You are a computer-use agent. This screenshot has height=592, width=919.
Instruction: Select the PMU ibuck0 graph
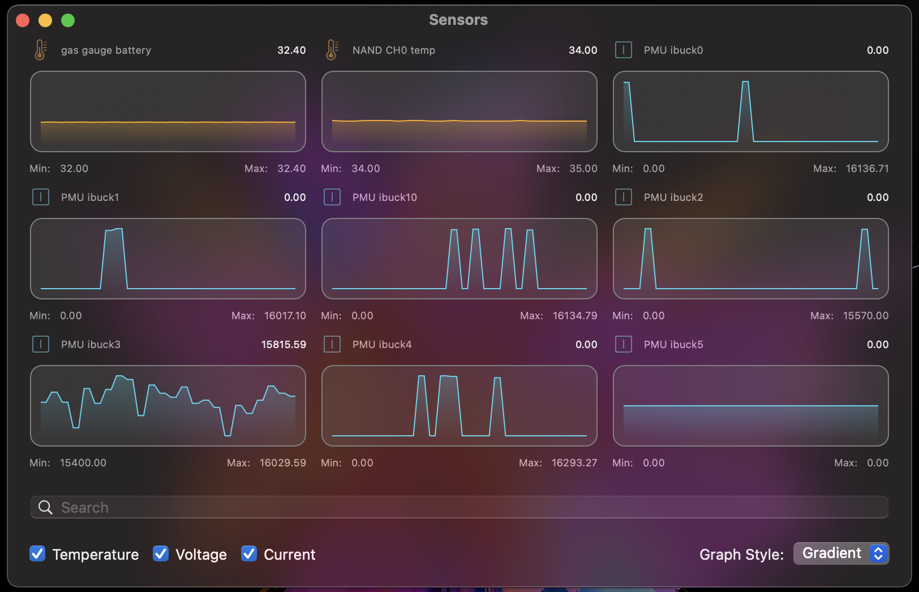click(x=751, y=111)
